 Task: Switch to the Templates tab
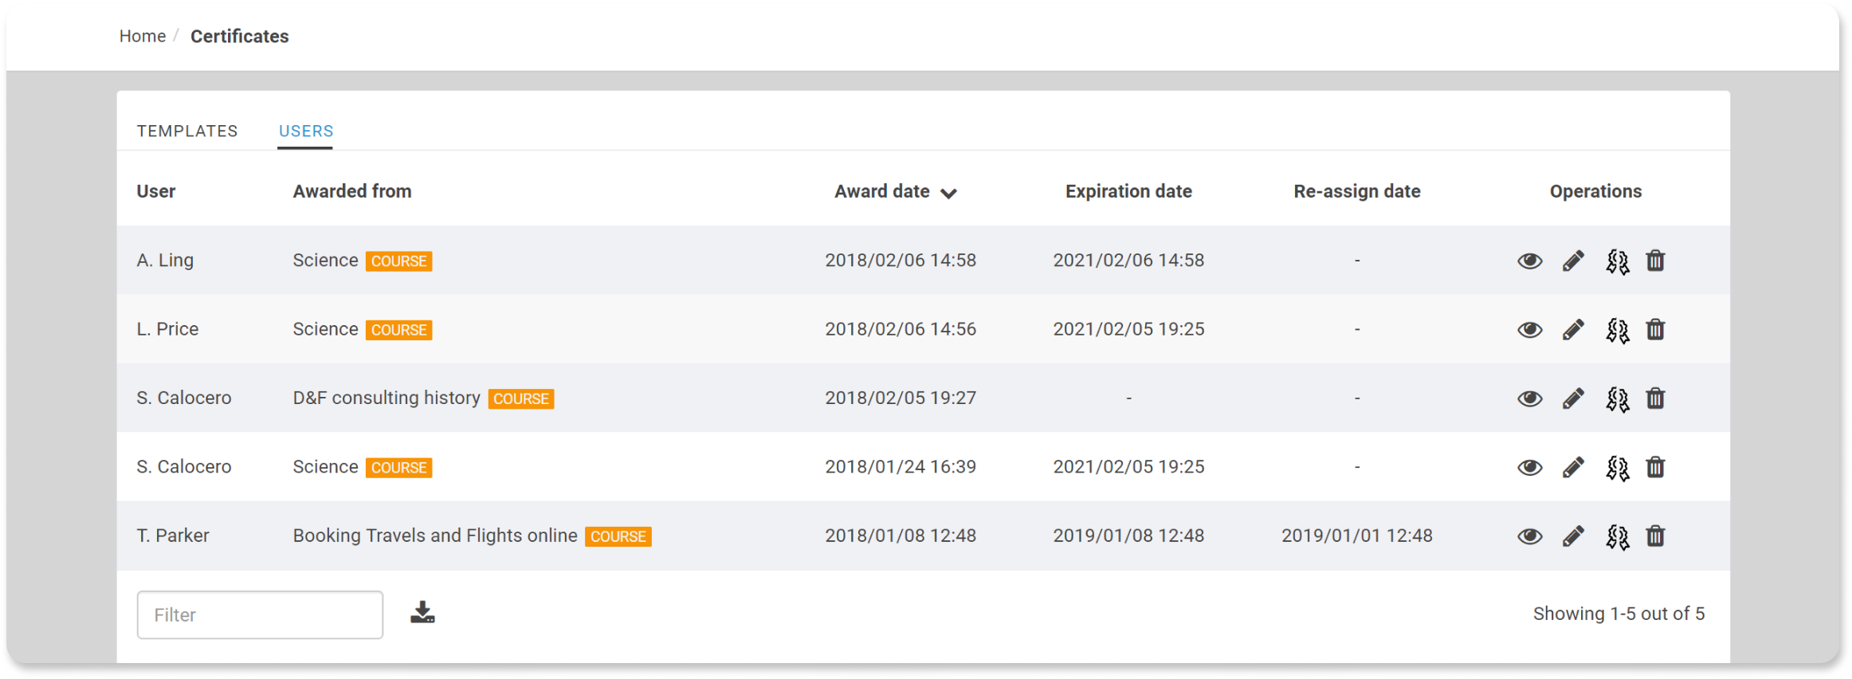click(x=187, y=131)
